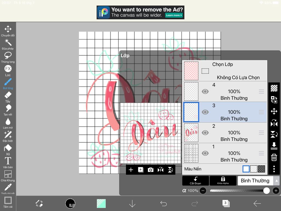This screenshot has width=281, height=211.
Task: Open brush size 3.9 indicator
Action: (x=70, y=204)
